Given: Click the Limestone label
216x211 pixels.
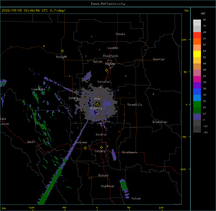Looking at the screenshot, I should pyautogui.click(x=38, y=89).
